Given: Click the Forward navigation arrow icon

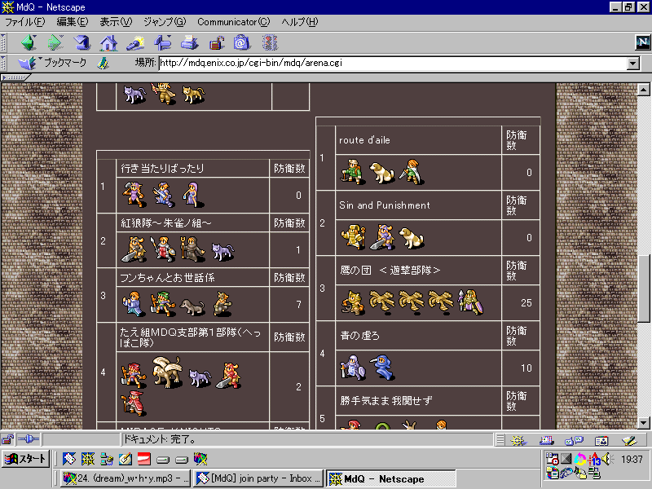Looking at the screenshot, I should point(55,42).
